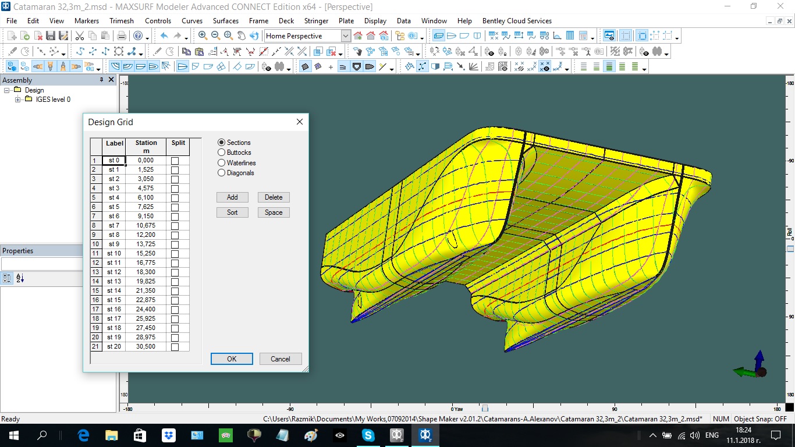This screenshot has height=447, width=795.
Task: Click the Print icon in toolbar
Action: (122, 36)
